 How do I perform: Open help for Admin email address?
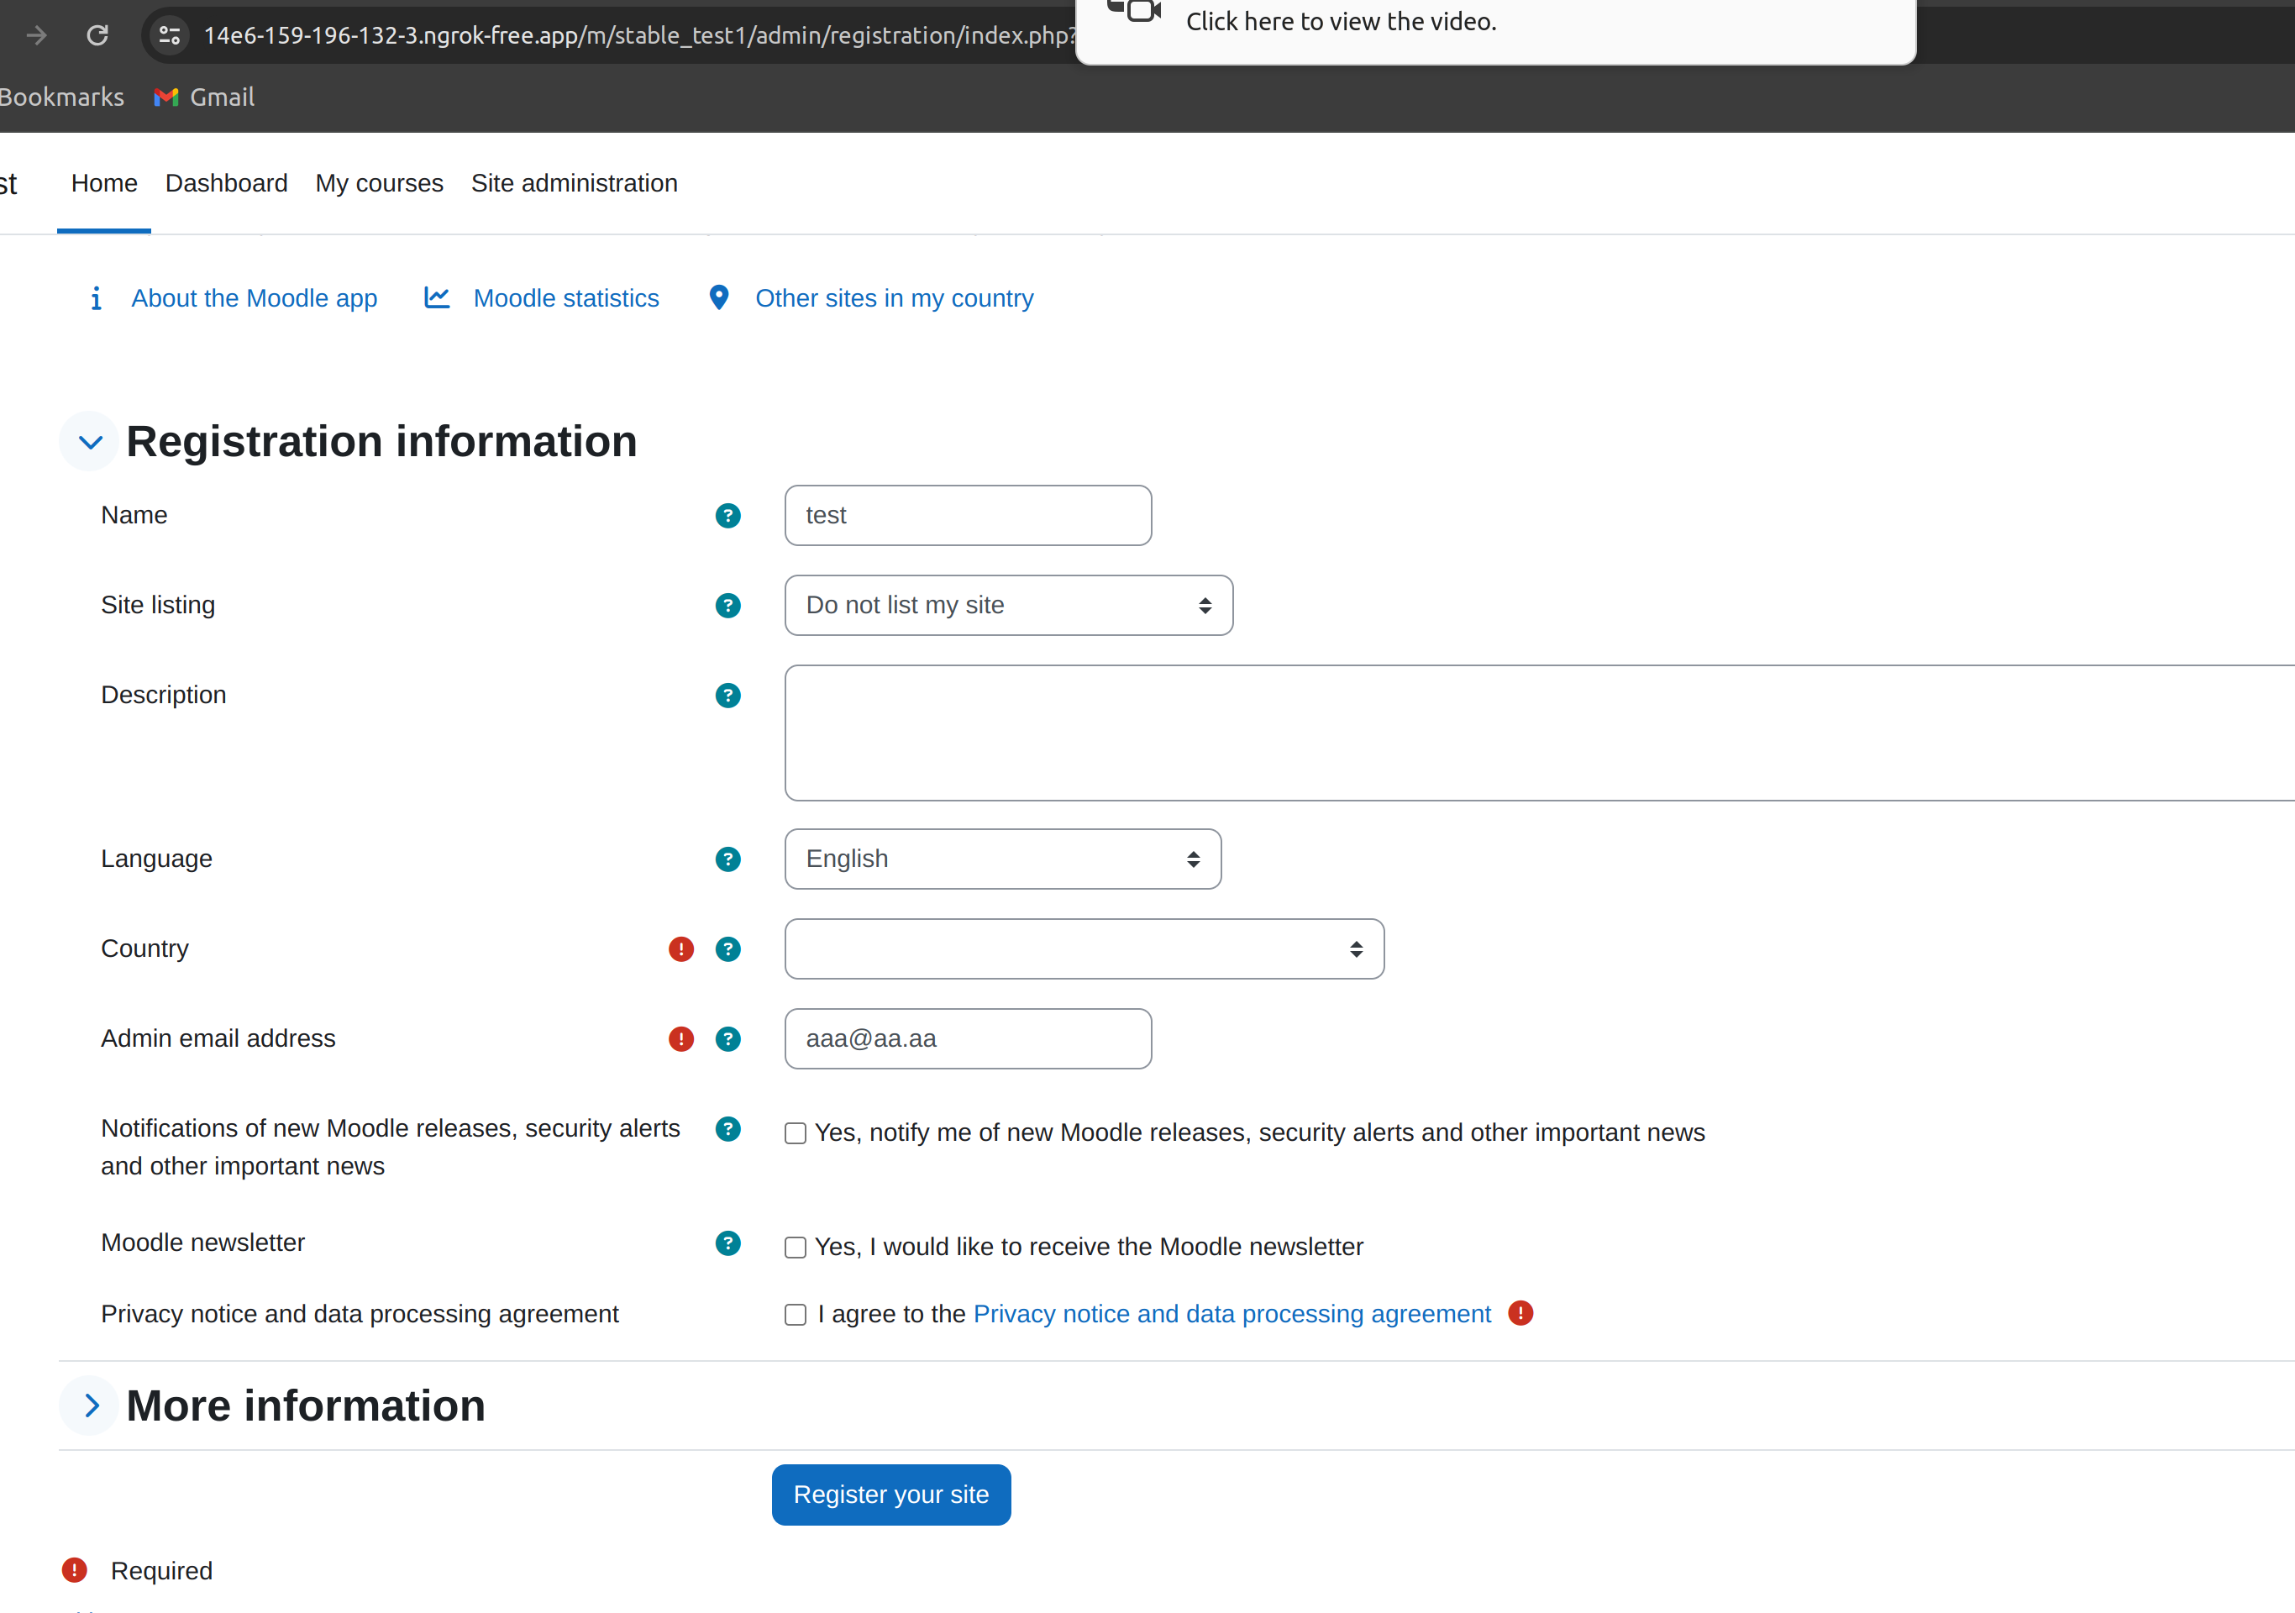click(727, 1039)
